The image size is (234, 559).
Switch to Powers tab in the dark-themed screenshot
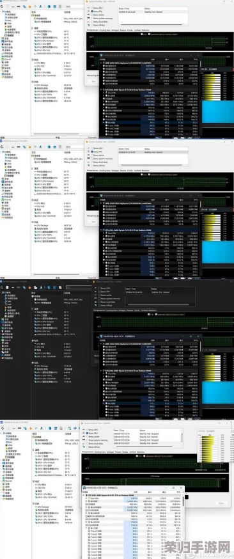pos(129,310)
